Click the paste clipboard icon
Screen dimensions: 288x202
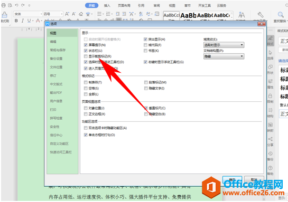(x=4, y=15)
